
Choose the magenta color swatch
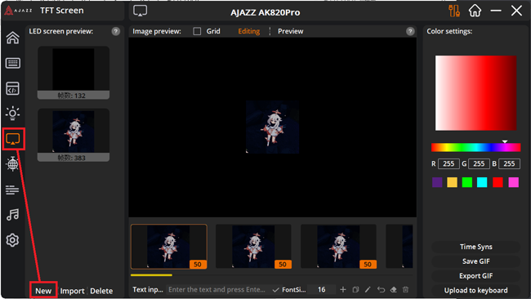click(513, 182)
